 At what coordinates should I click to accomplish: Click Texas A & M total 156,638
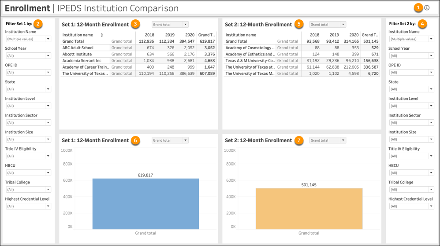tap(371, 61)
